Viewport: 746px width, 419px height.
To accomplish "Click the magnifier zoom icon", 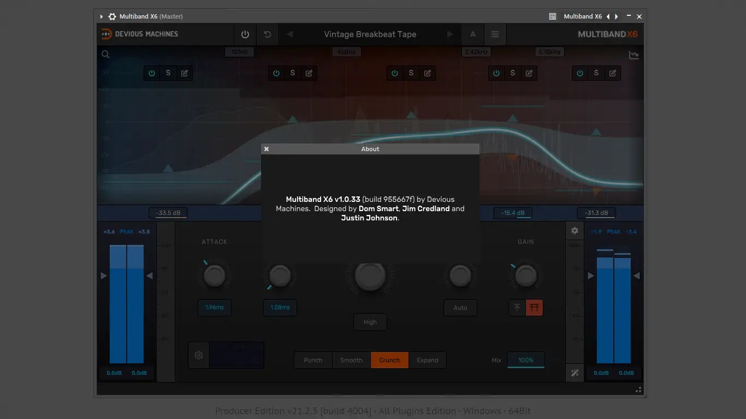I will click(106, 54).
